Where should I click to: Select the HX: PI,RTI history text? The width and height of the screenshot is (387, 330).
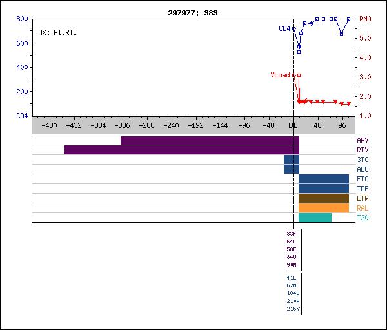tap(57, 32)
